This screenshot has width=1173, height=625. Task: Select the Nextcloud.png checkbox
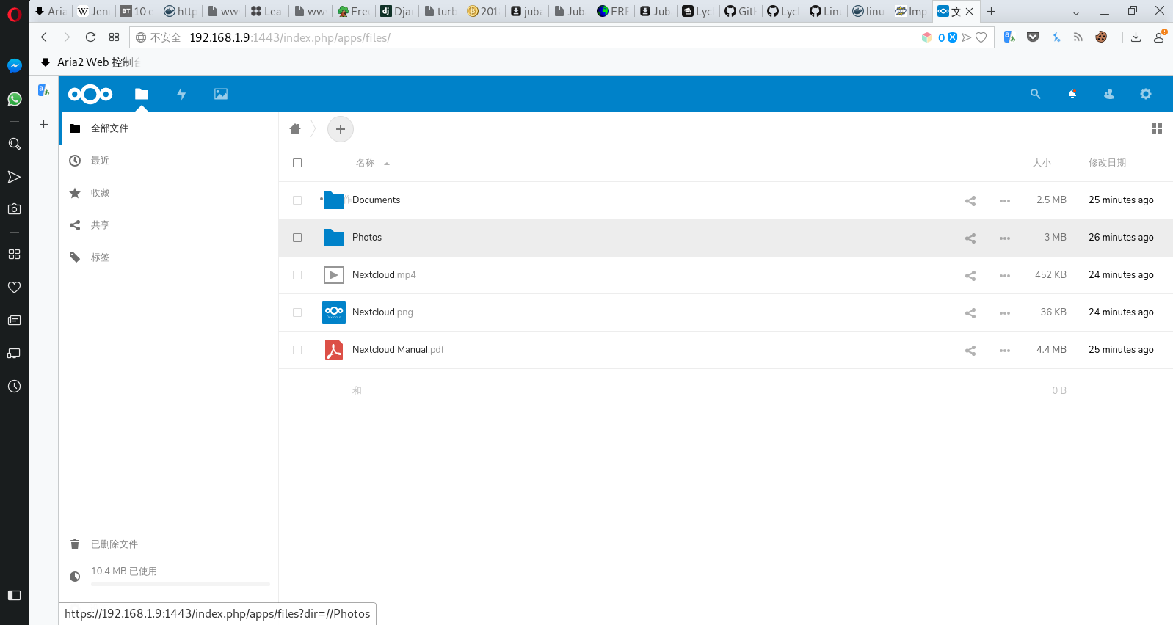[x=297, y=312]
